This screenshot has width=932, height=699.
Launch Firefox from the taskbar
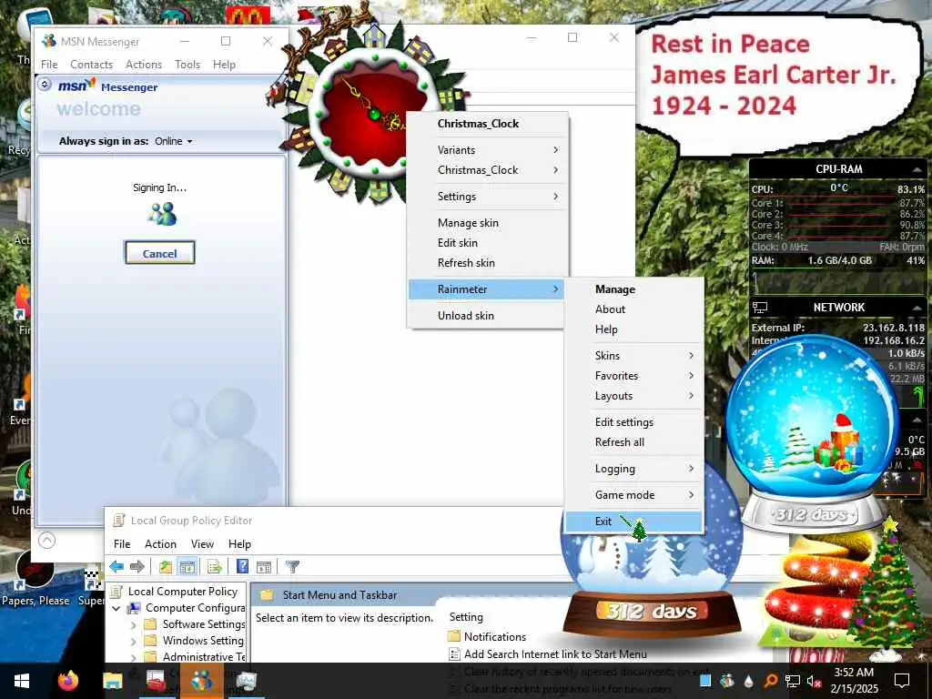pos(68,681)
